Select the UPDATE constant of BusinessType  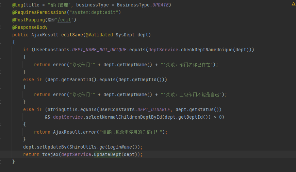click(x=161, y=5)
